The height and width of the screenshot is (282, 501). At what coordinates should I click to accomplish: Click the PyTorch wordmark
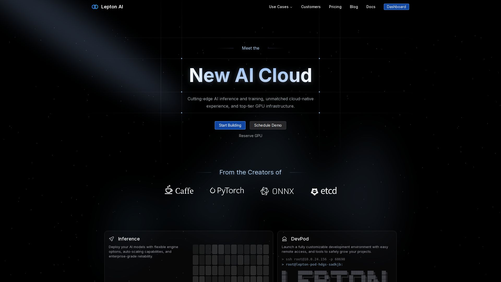[230, 190]
